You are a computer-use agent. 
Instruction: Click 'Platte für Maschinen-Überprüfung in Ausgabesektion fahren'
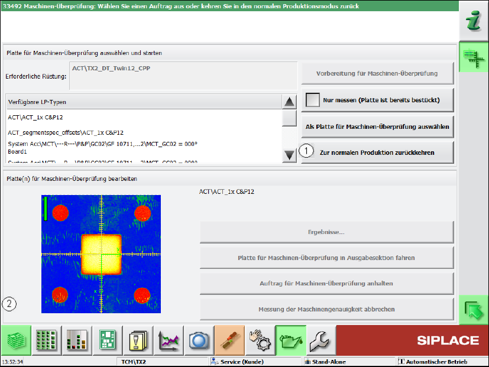(x=326, y=258)
